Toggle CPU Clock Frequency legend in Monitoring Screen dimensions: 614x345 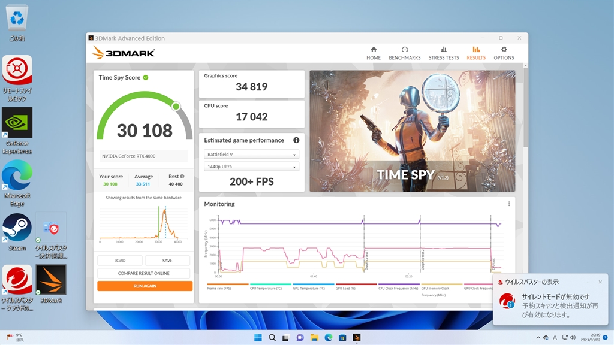point(399,287)
